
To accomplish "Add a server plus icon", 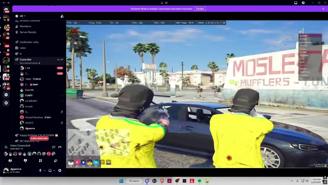I will pos(6,95).
